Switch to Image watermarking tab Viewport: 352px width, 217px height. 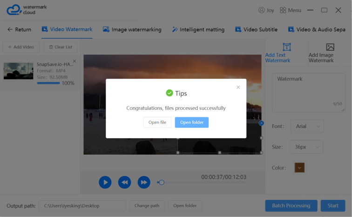click(x=132, y=29)
